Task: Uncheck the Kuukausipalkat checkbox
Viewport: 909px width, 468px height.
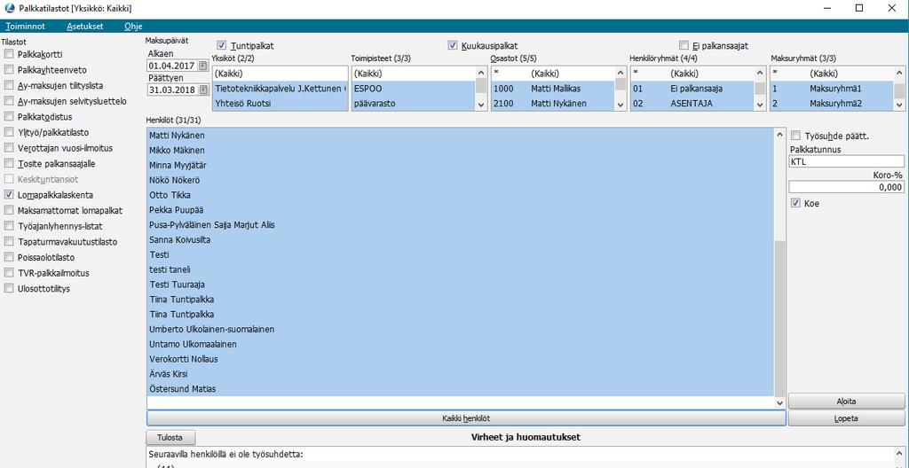Action: coord(452,45)
